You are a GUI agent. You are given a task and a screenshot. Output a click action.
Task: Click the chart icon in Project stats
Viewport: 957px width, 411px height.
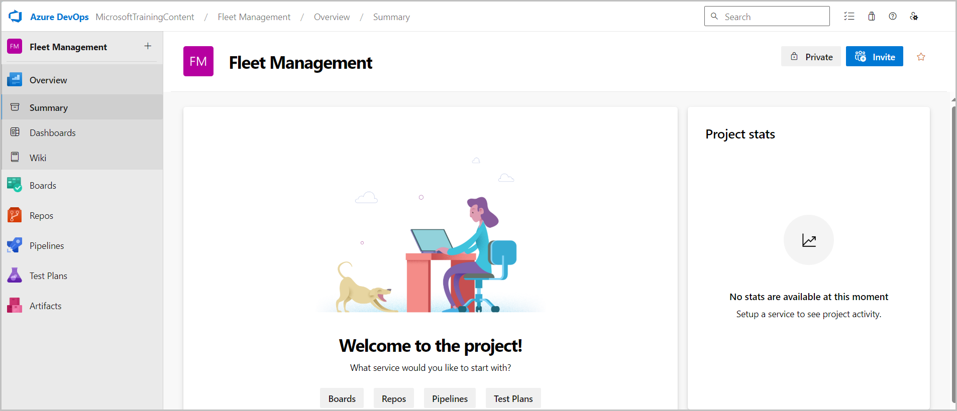coord(809,240)
